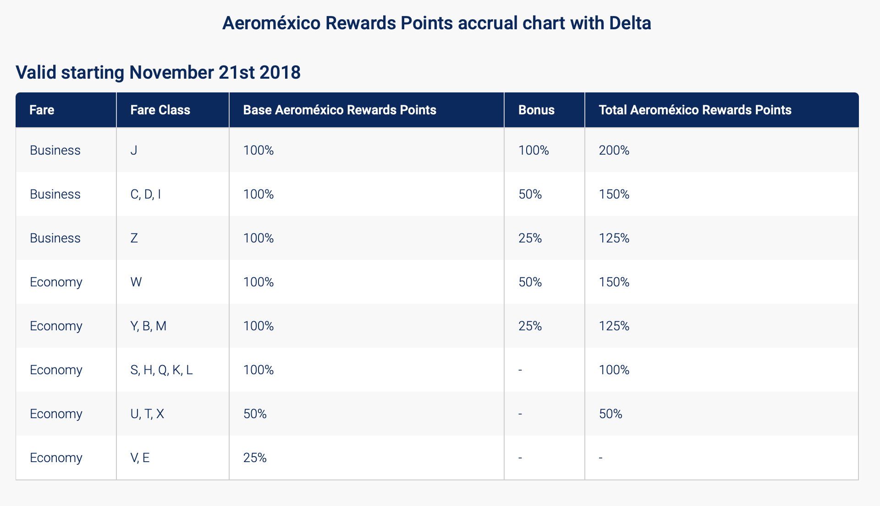Click the 'Bonus' column header
The width and height of the screenshot is (880, 506).
pyautogui.click(x=536, y=110)
